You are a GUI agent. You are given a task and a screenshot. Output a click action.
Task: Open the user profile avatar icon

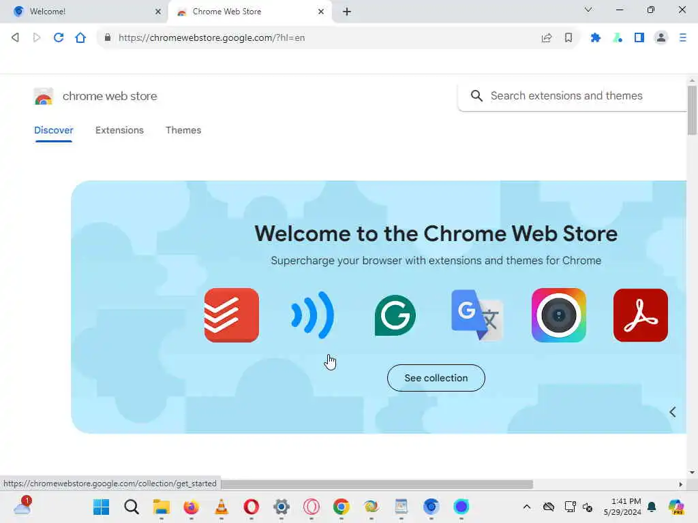coord(661,38)
